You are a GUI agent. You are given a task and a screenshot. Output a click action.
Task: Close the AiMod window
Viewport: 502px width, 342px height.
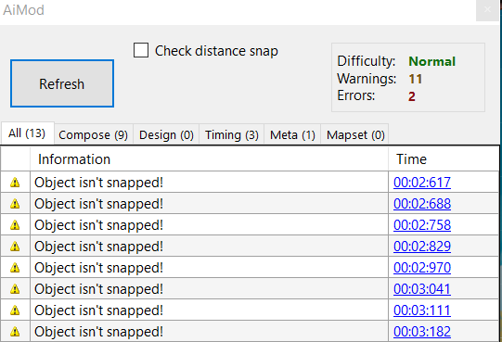[x=487, y=10]
